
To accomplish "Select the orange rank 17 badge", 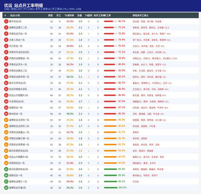I will [x=6, y=120].
